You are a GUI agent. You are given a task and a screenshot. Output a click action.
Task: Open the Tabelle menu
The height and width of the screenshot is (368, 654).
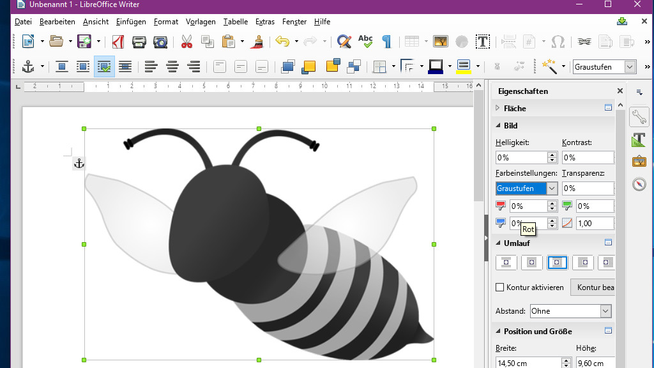point(235,21)
